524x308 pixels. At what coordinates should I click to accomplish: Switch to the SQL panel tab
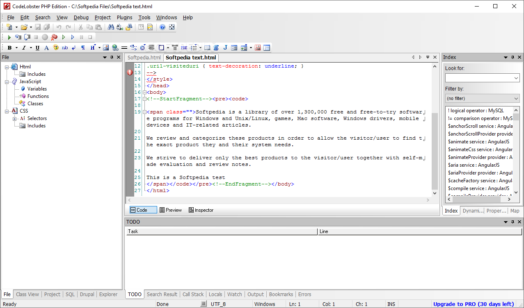tap(70, 294)
